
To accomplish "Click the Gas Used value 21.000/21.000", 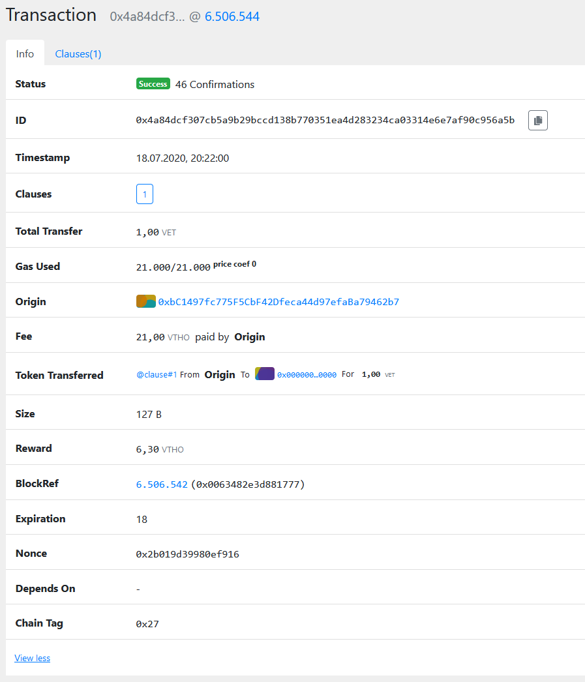I will click(x=173, y=267).
